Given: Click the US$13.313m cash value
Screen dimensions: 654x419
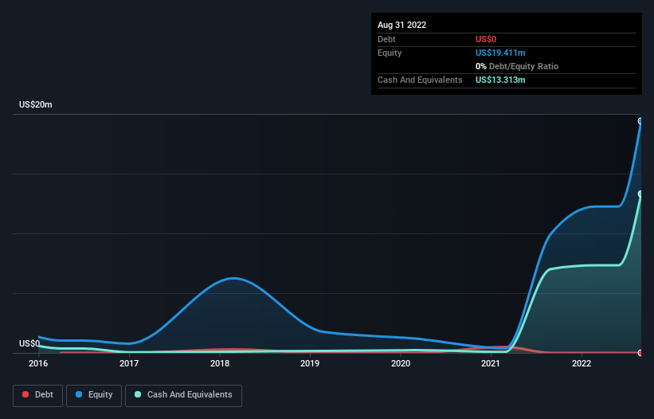Looking at the screenshot, I should point(500,80).
